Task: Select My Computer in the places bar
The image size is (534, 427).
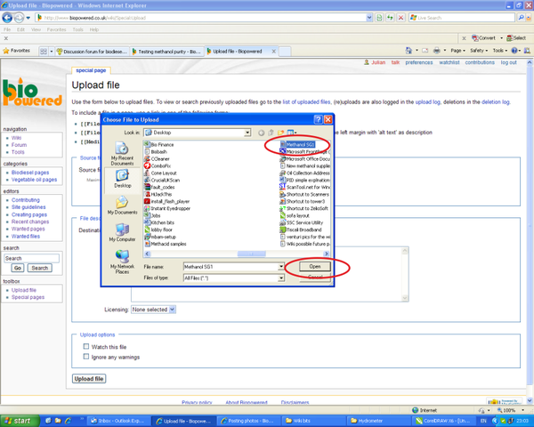Action: [x=120, y=233]
